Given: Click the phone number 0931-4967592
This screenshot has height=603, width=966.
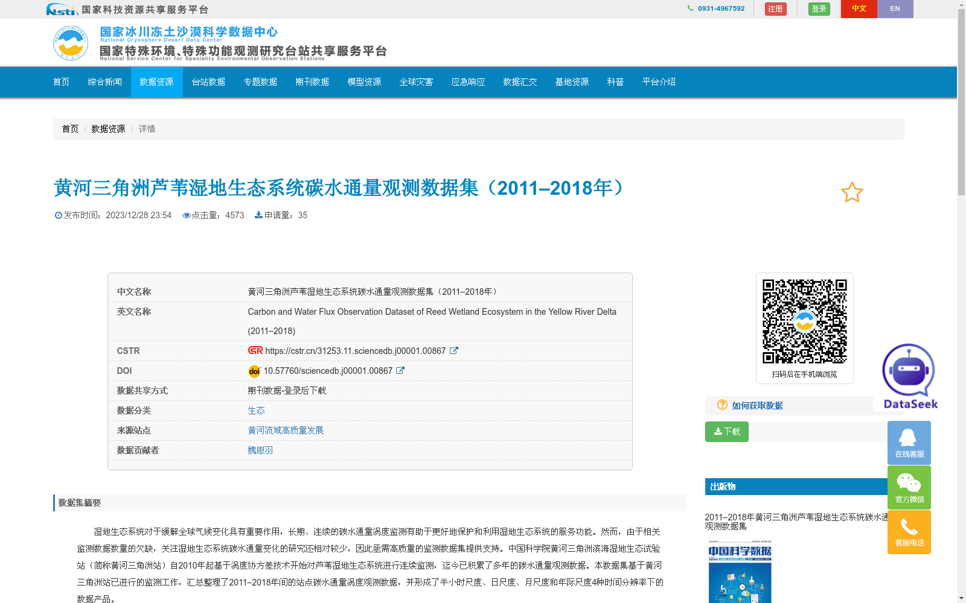Looking at the screenshot, I should (721, 8).
